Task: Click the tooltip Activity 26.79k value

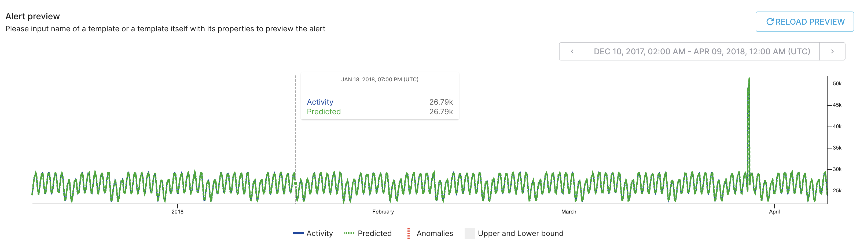Action: tap(441, 102)
